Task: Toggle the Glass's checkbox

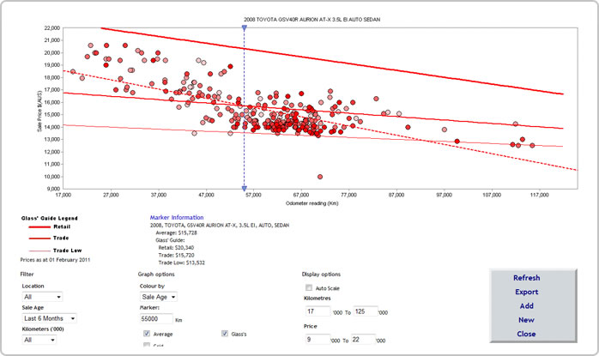Action: 225,334
